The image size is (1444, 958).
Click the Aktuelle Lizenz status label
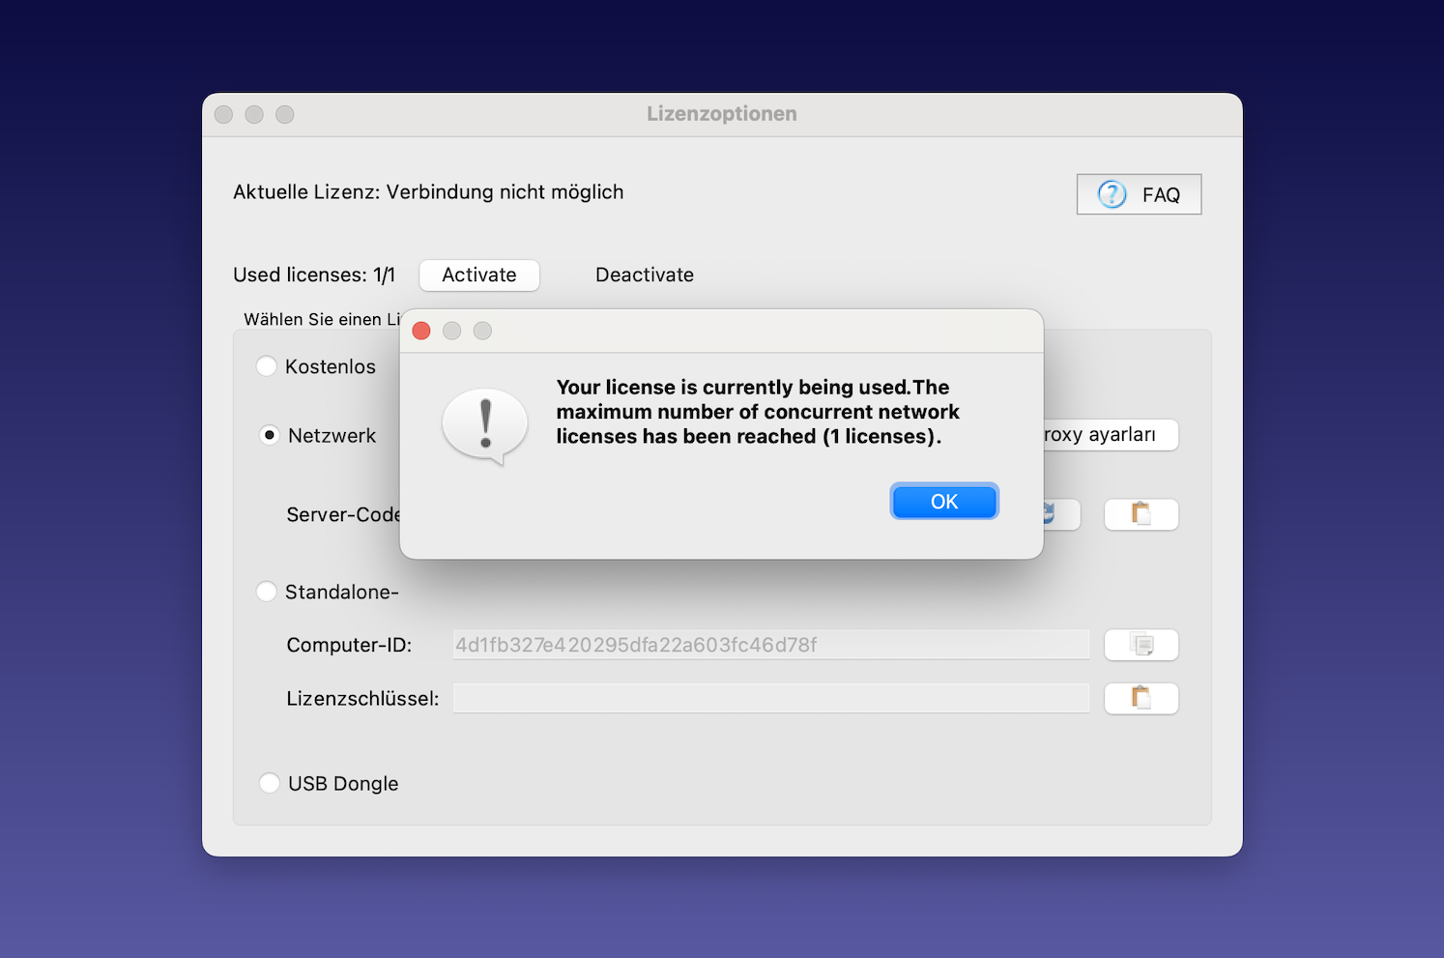[427, 192]
